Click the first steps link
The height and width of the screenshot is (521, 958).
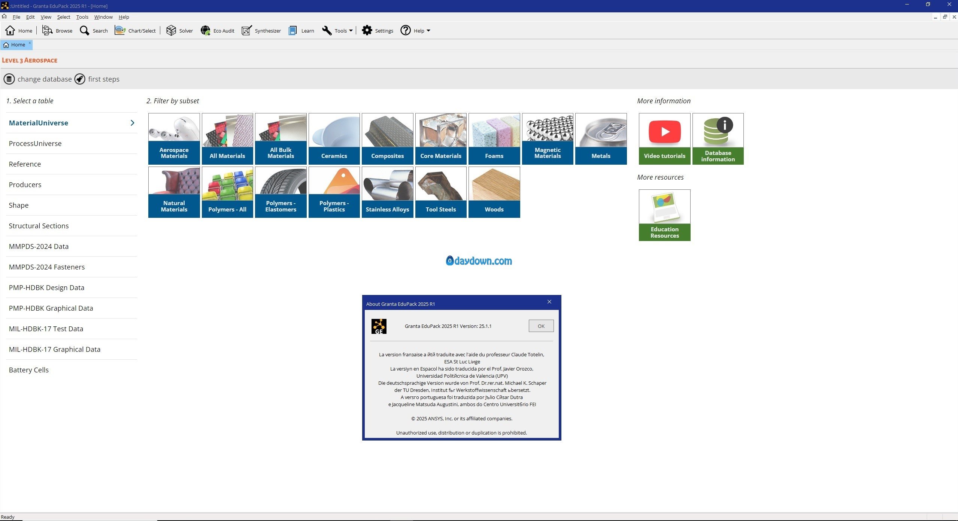click(x=104, y=79)
